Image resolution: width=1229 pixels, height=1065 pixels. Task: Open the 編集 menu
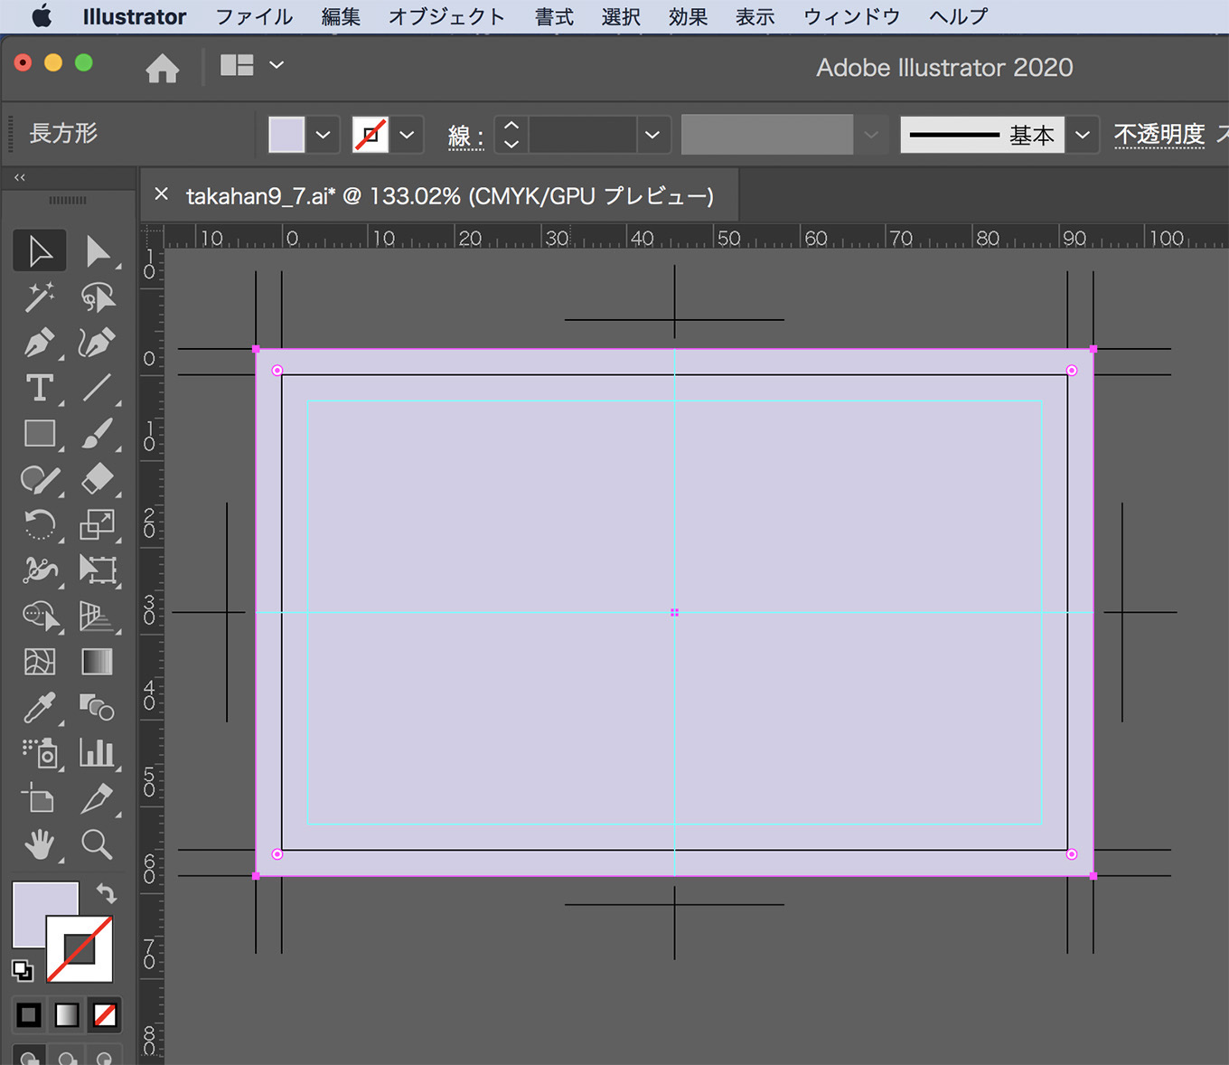pos(341,16)
